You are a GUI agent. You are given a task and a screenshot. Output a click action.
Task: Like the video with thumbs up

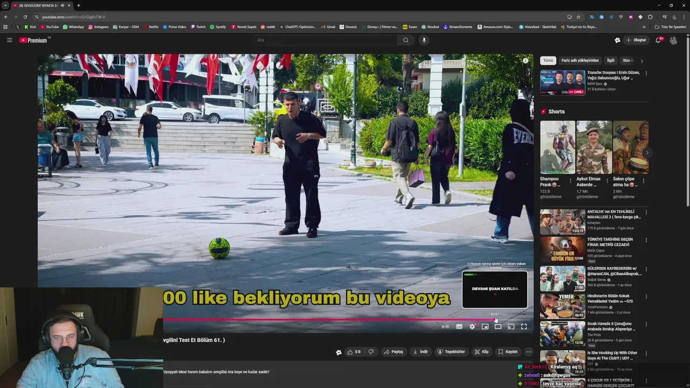click(354, 352)
